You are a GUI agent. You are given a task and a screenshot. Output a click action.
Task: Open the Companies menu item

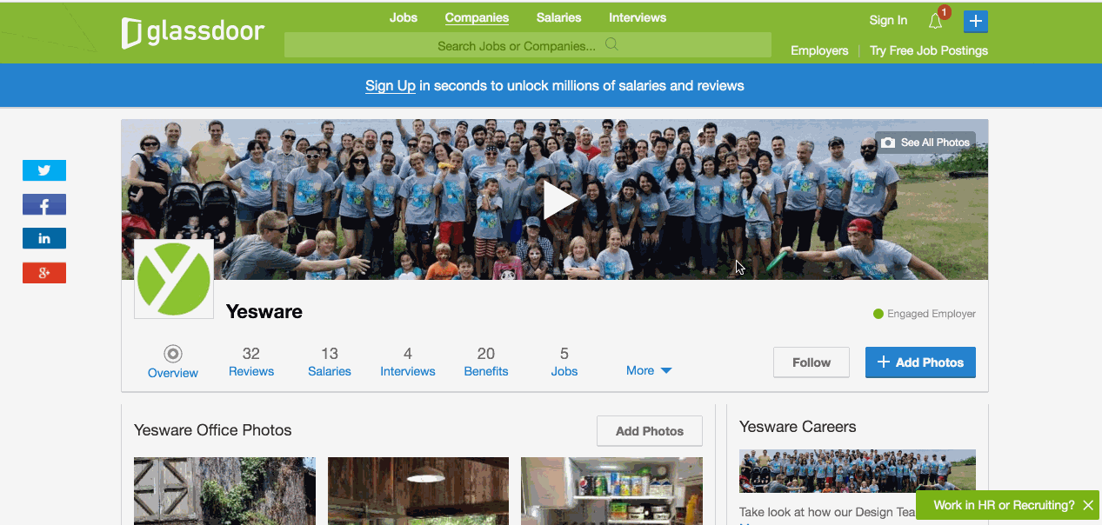coord(477,17)
